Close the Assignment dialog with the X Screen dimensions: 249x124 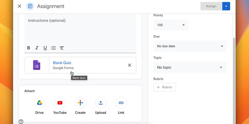(x=20, y=6)
